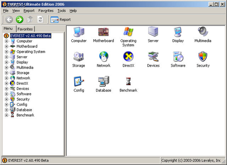The width and height of the screenshot is (227, 165).
Task: Open the Server icon in main pane
Action: [153, 32]
